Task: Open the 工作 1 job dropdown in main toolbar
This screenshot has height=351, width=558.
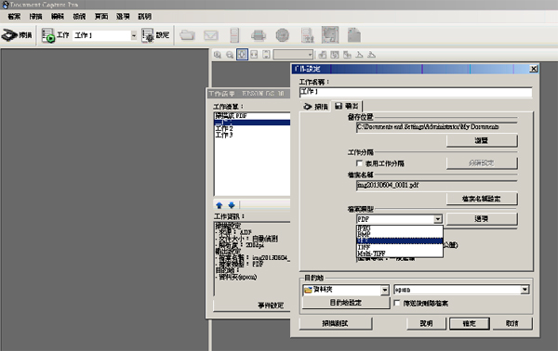Action: click(x=134, y=35)
